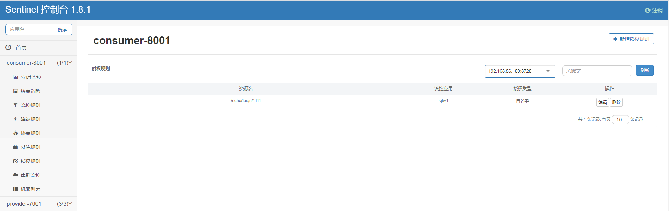The width and height of the screenshot is (669, 211).
Task: Click the page size field showing 10
Action: click(x=620, y=120)
